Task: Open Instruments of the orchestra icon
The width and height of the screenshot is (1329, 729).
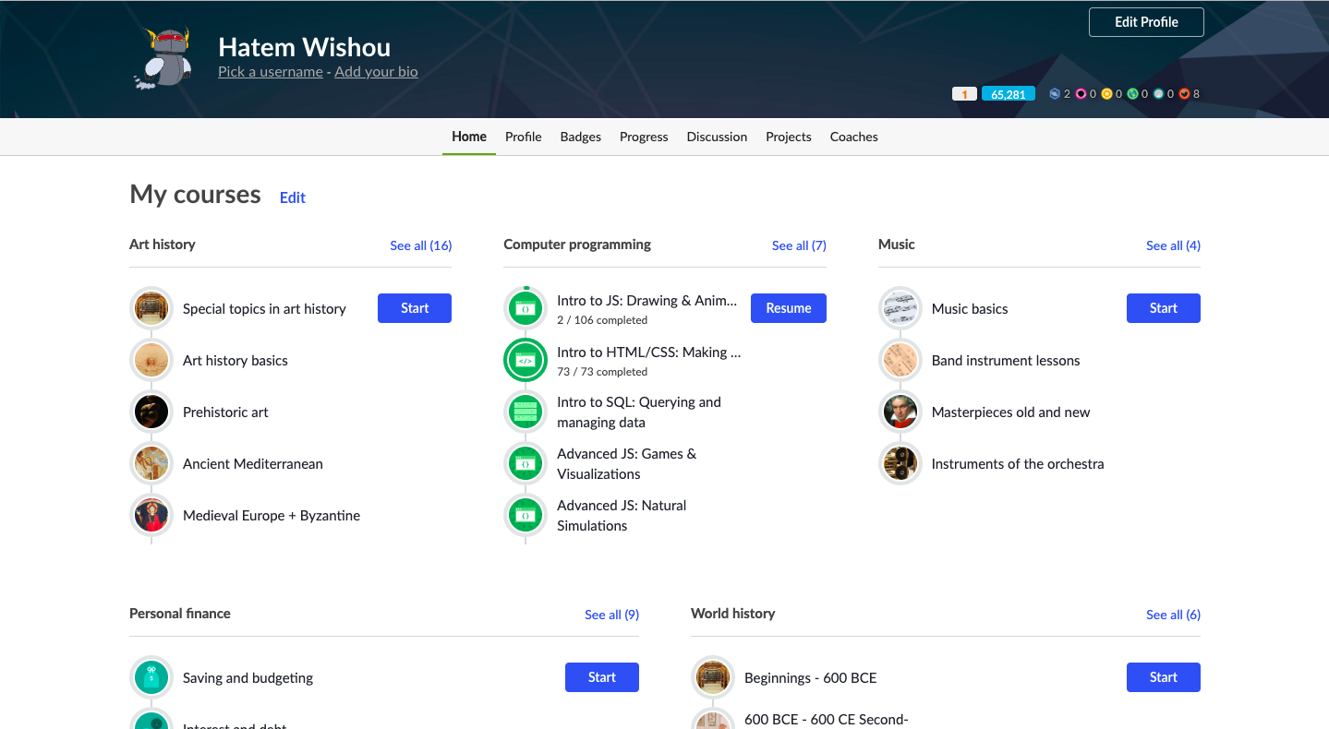Action: click(900, 463)
